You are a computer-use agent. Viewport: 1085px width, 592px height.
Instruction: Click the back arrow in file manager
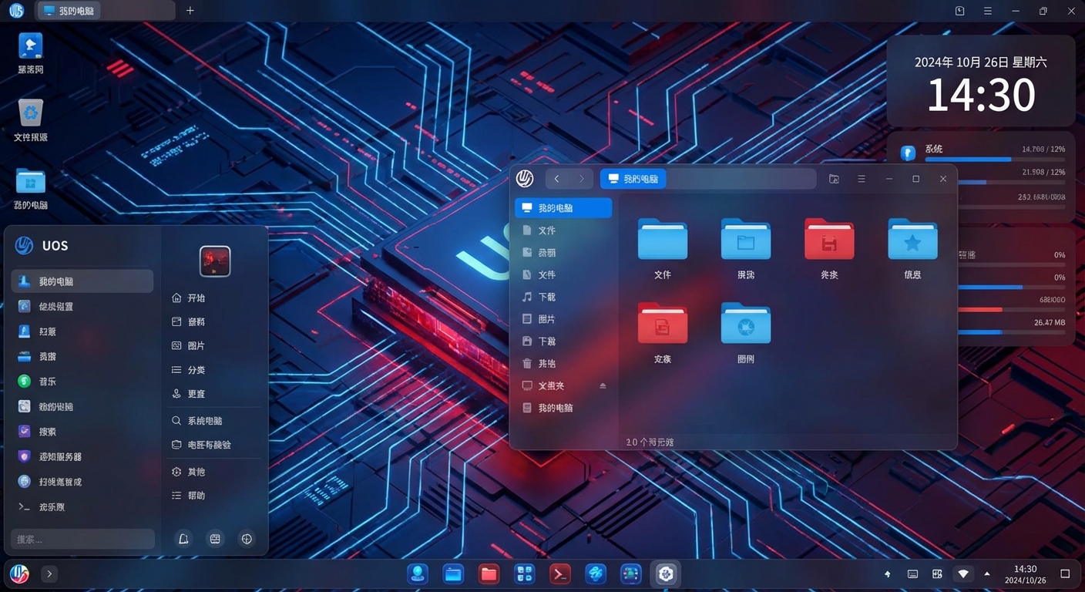[557, 179]
